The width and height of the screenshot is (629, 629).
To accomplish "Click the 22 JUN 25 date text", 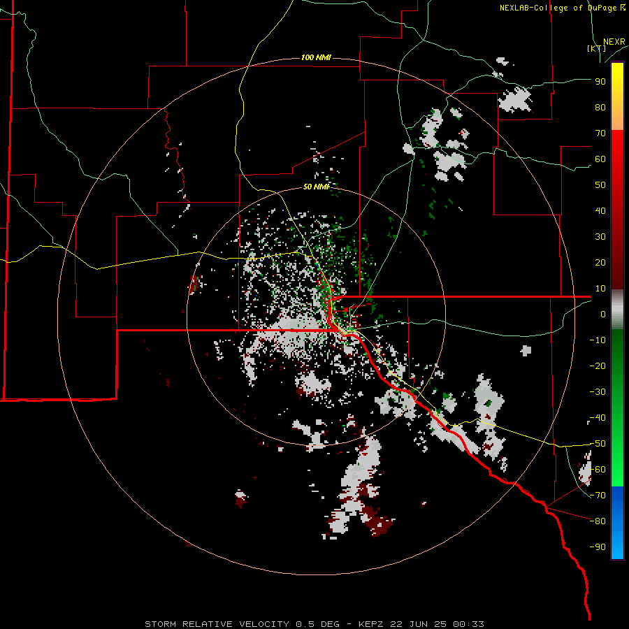I will point(419,624).
